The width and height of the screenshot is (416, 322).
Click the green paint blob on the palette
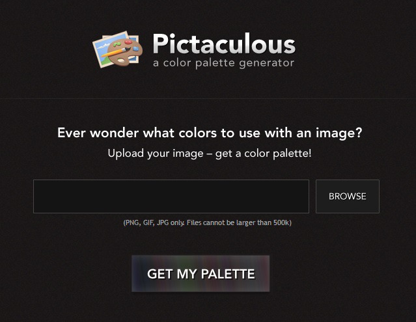point(117,44)
